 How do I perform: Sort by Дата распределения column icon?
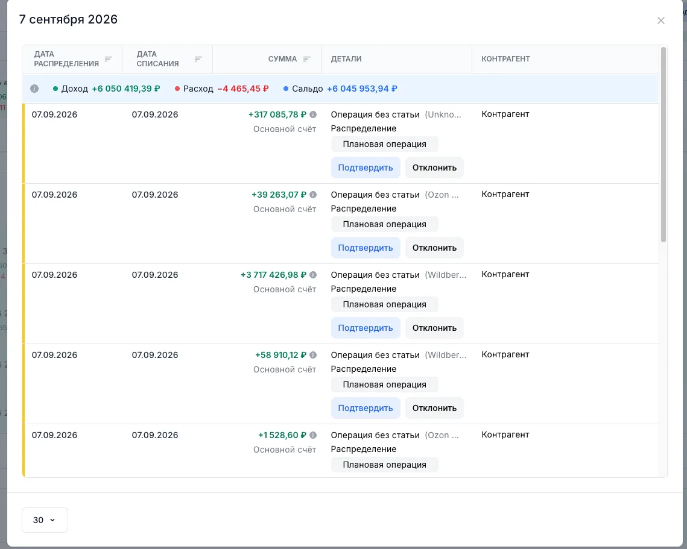click(x=108, y=59)
